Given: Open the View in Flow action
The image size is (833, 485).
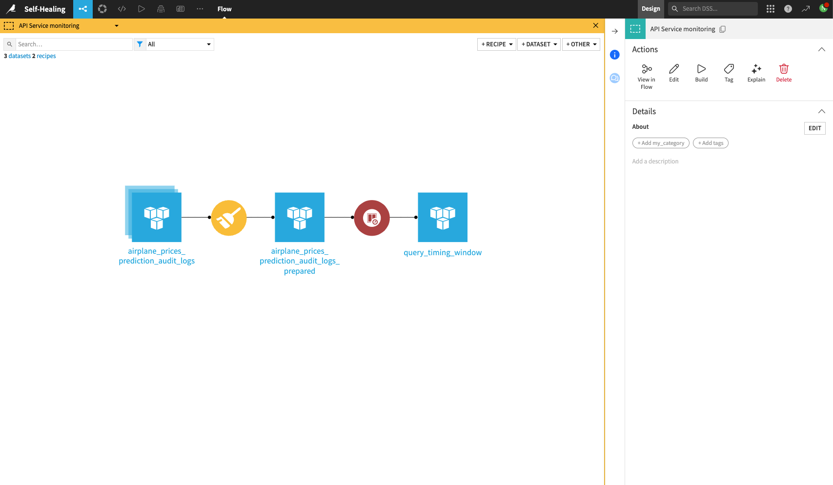Looking at the screenshot, I should point(646,73).
